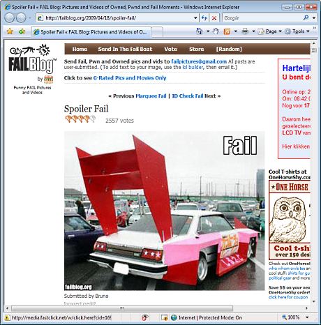This screenshot has height=325, width=321.
Task: Expand the Home button dropdown arrow
Action: [208, 31]
